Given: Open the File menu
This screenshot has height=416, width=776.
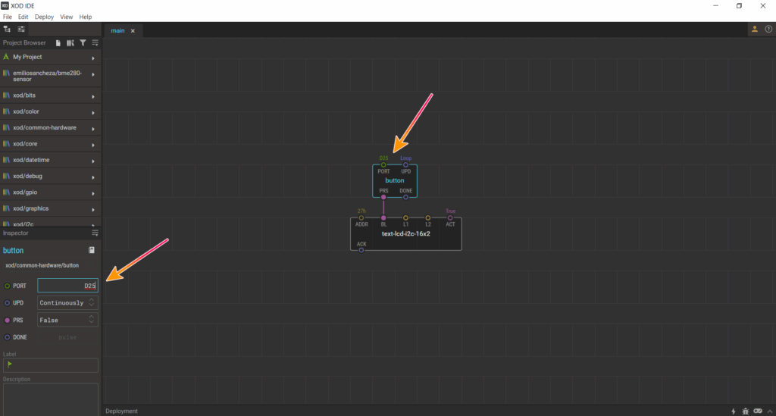Looking at the screenshot, I should 8,17.
